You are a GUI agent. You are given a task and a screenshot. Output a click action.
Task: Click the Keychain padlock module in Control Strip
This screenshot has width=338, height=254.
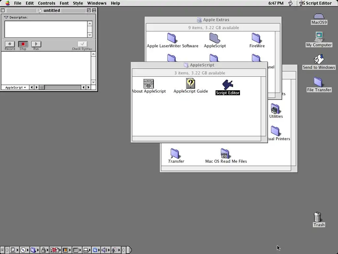tap(45, 250)
